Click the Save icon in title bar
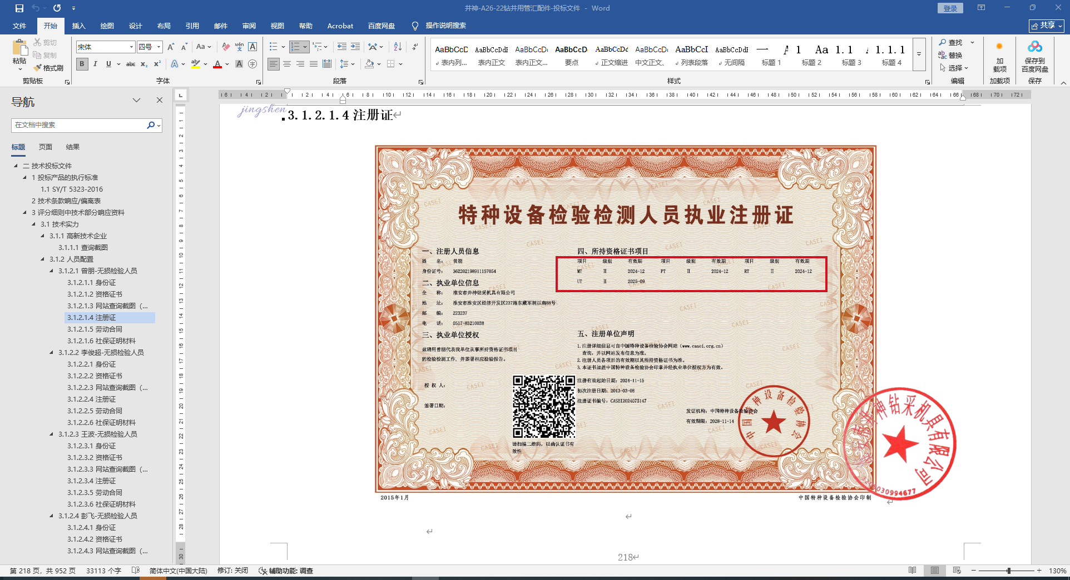Screen dimensions: 1070x580 [19, 8]
